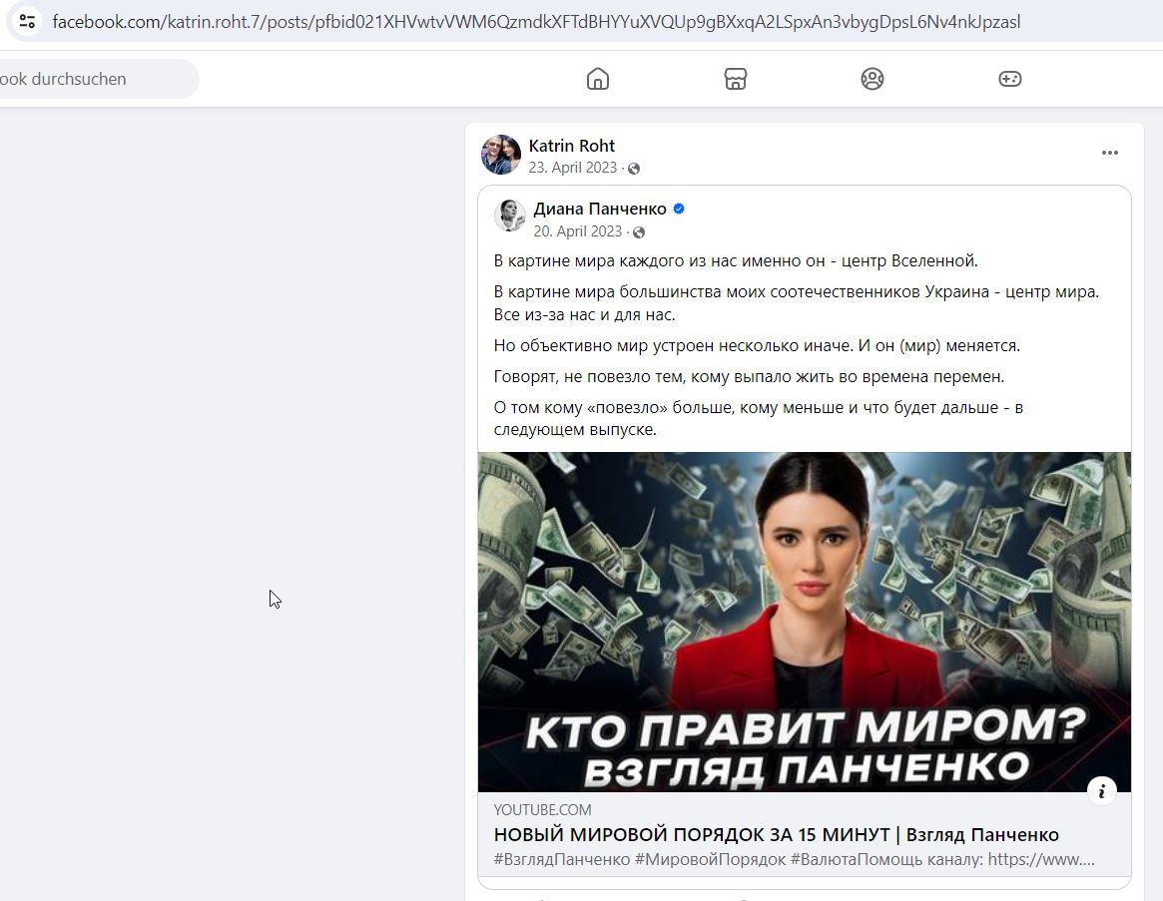Click the globe privacy icon beside 20. April 2023
The height and width of the screenshot is (901, 1163).
[x=639, y=232]
